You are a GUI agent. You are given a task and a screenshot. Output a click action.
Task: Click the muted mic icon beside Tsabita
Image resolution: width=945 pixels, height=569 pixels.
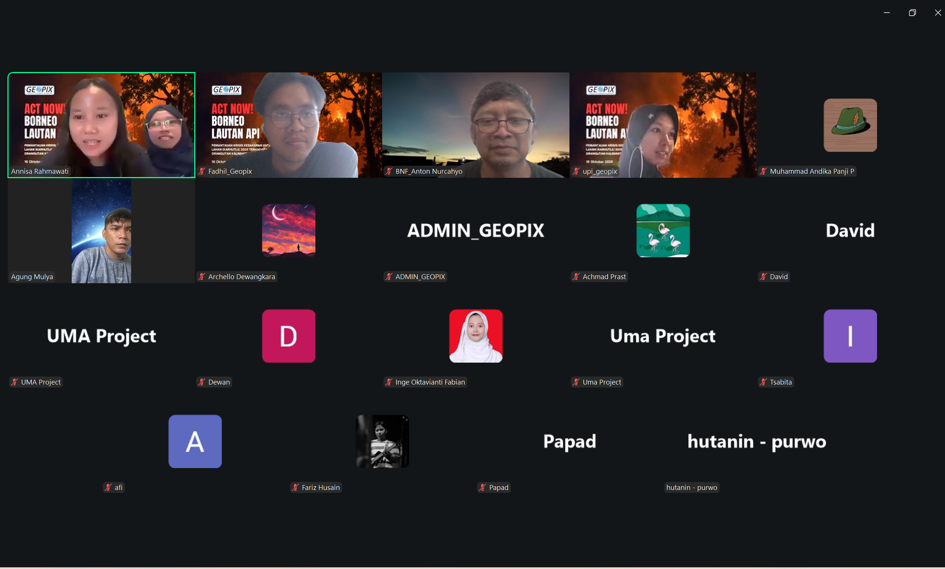(x=763, y=382)
